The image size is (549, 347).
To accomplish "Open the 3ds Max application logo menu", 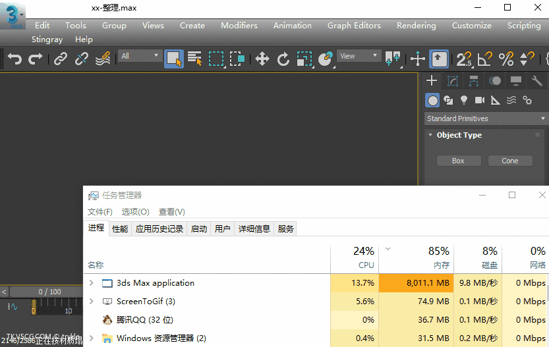I will 13,15.
